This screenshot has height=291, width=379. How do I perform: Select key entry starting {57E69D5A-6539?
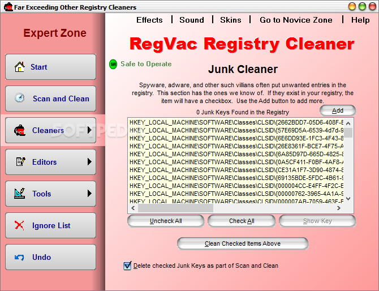point(236,130)
